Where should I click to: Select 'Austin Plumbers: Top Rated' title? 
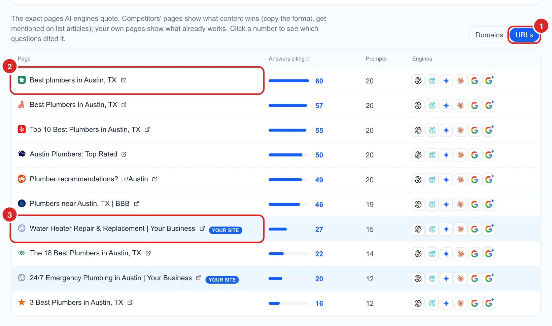(73, 154)
